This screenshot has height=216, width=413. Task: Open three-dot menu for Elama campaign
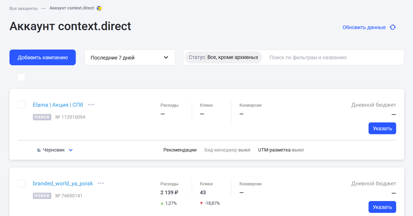91,105
